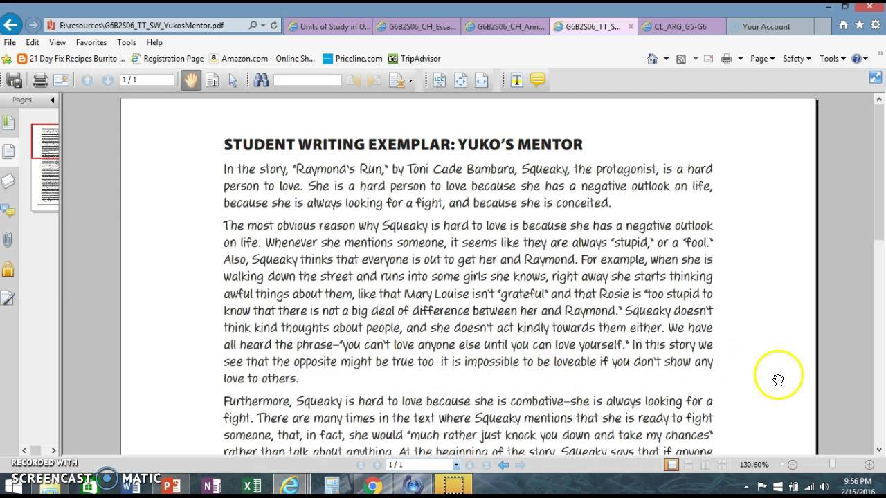Zoom in with plus button in status bar

[869, 465]
